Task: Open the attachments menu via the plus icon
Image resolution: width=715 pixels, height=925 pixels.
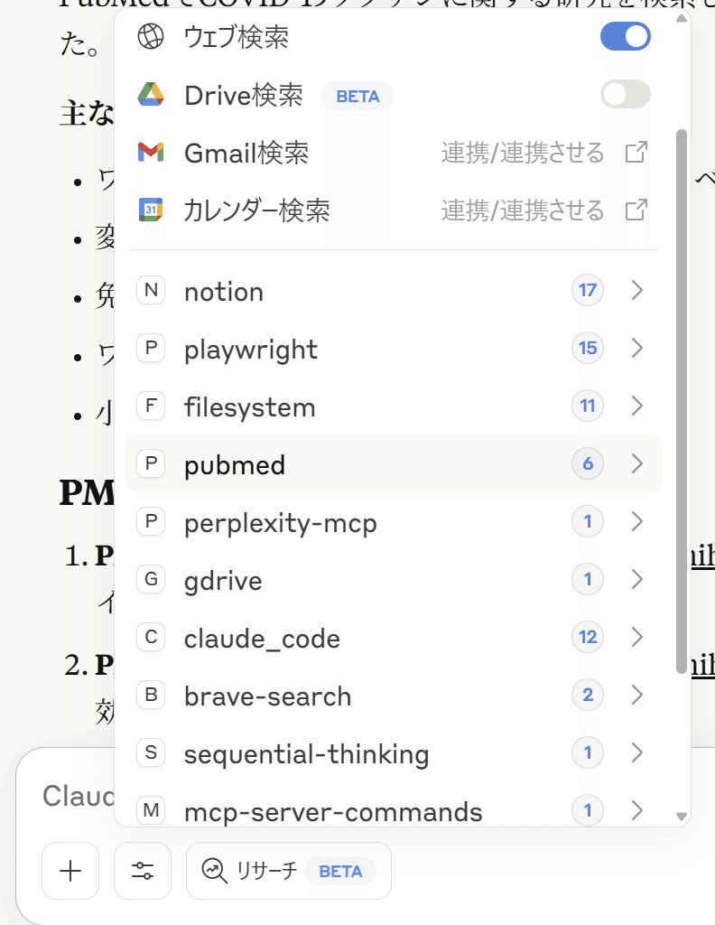Action: (x=70, y=871)
